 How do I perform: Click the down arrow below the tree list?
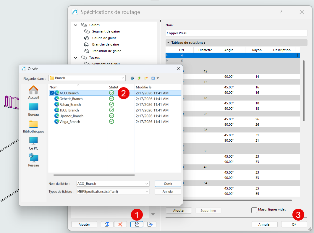point(153,214)
